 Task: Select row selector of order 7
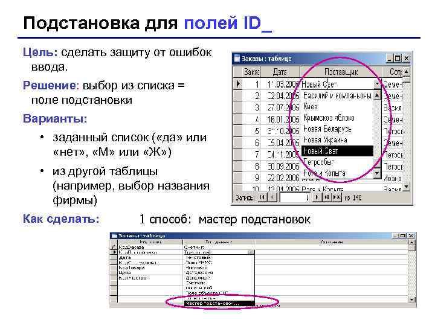pyautogui.click(x=238, y=154)
